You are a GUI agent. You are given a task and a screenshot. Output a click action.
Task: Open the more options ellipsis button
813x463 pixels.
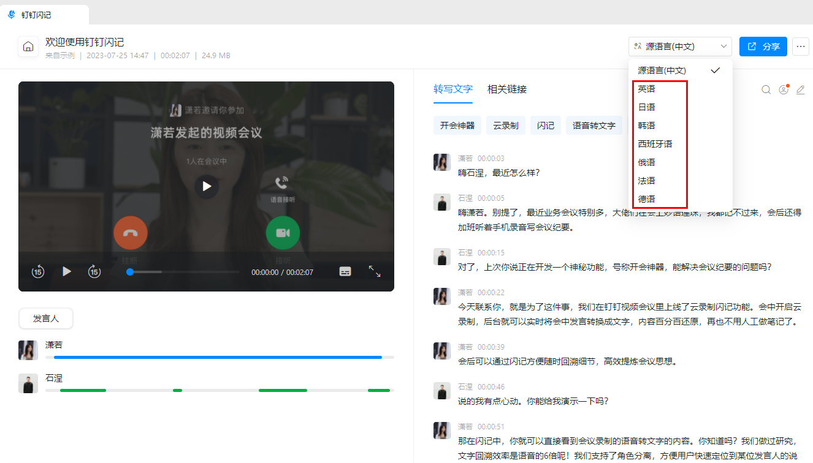801,47
